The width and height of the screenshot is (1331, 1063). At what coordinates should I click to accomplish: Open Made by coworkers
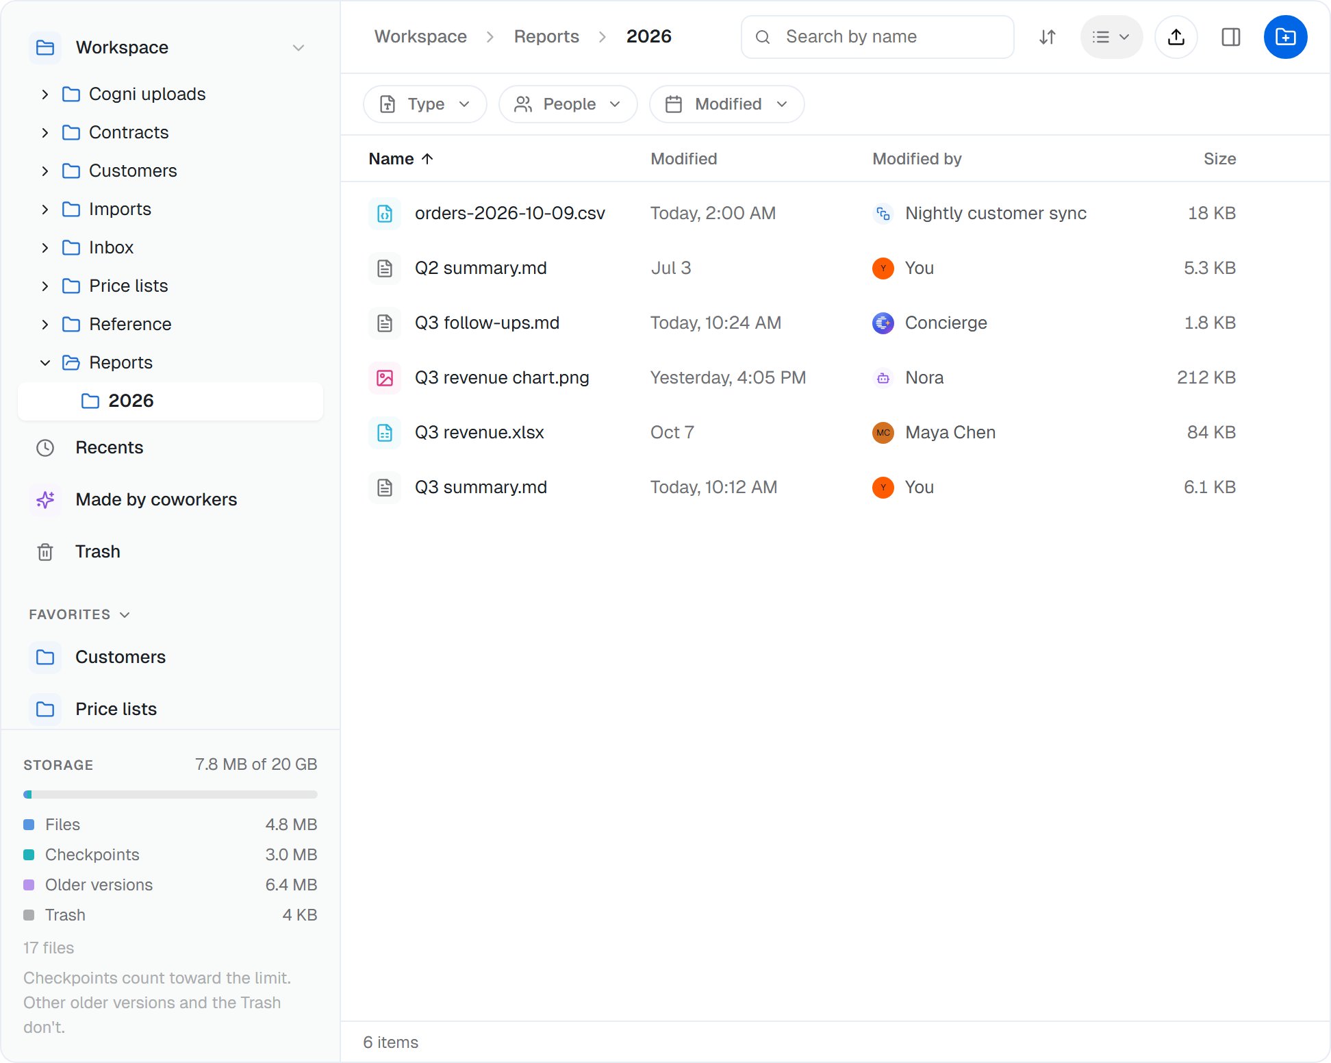point(170,500)
